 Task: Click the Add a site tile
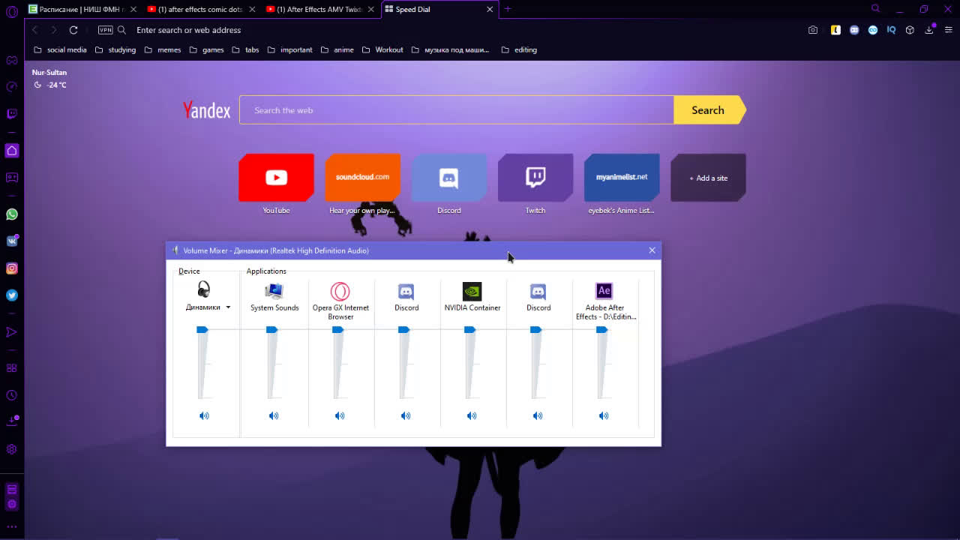click(x=708, y=178)
